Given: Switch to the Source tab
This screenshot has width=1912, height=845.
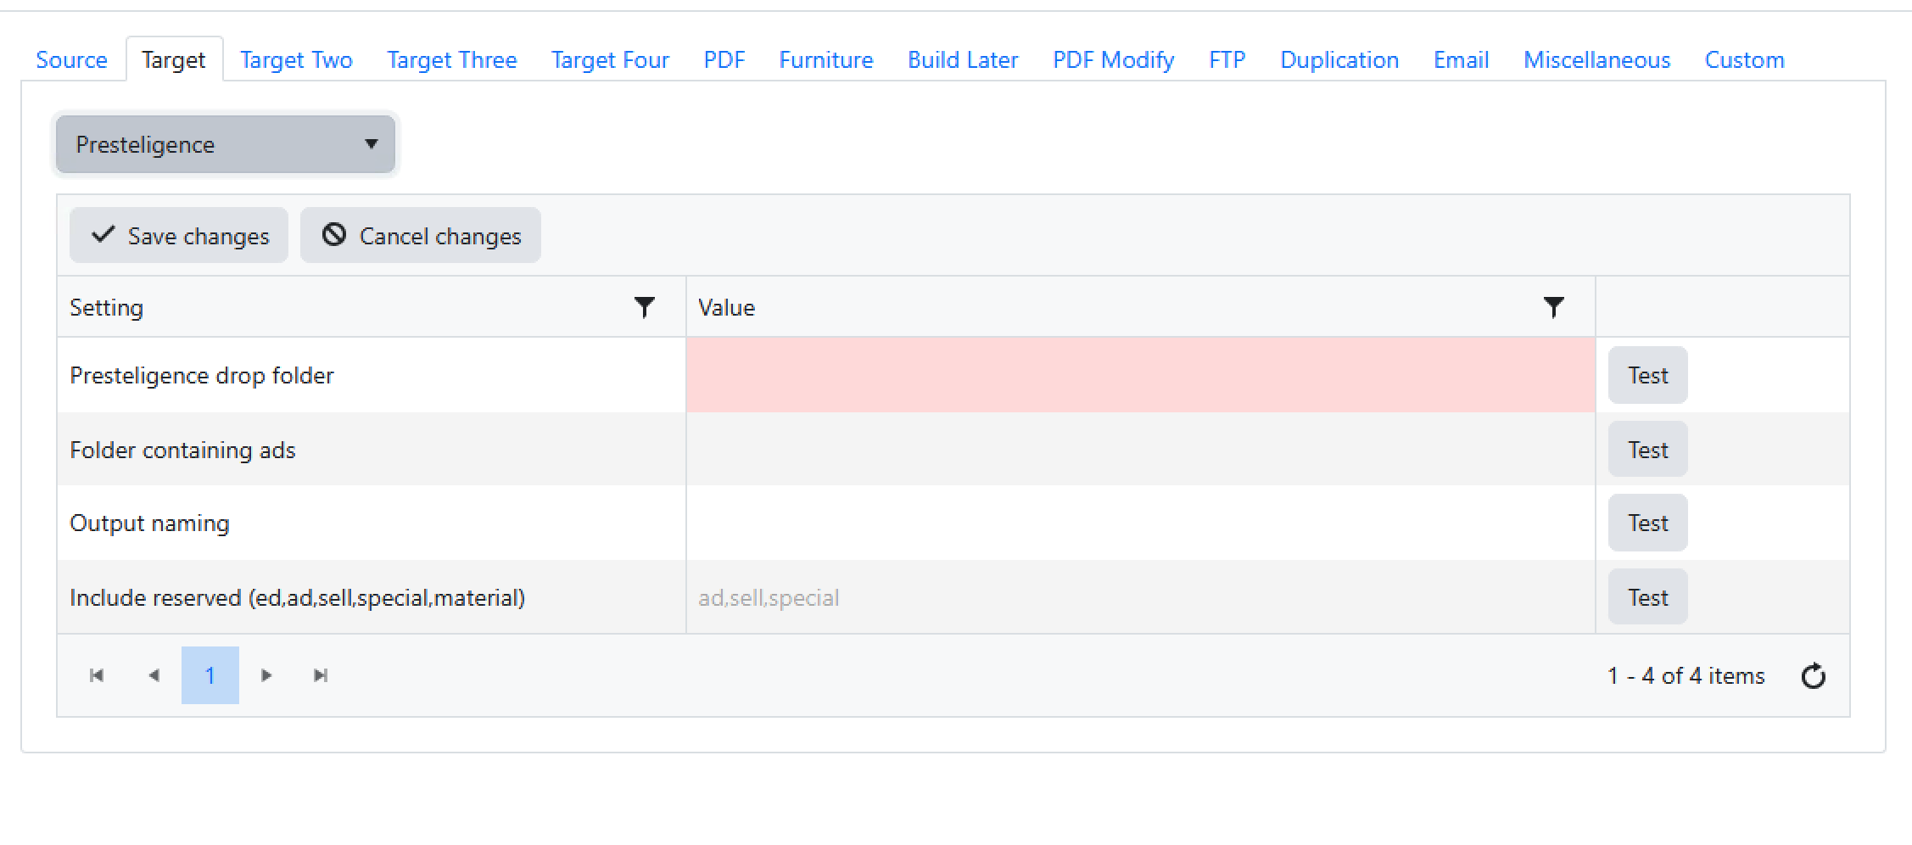Looking at the screenshot, I should pos(71,59).
